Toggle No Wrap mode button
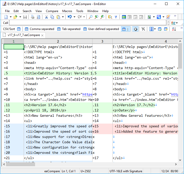 tap(124, 17)
